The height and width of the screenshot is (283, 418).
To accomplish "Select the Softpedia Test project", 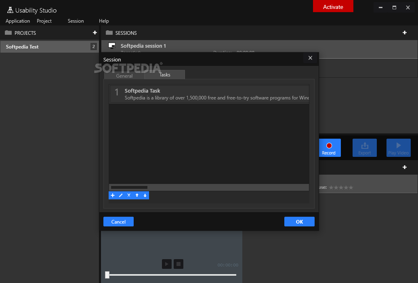I will pyautogui.click(x=50, y=47).
